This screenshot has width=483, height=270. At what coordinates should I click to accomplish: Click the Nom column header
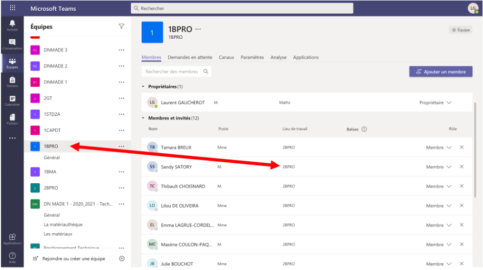click(x=153, y=129)
